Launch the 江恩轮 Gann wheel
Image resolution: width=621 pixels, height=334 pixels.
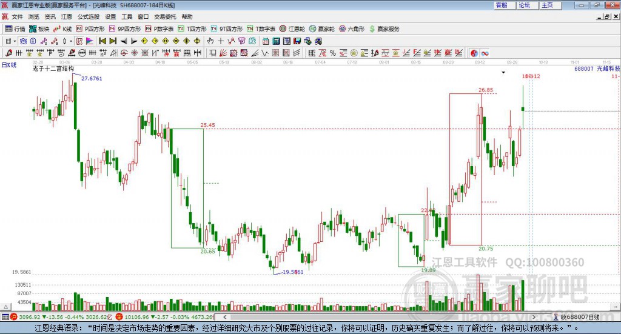click(292, 29)
